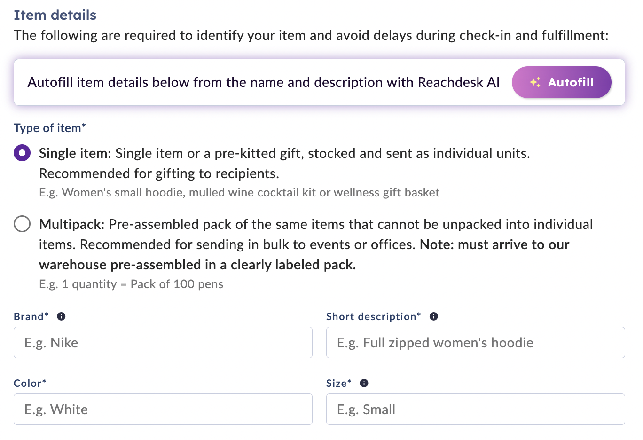
Task: Click the 'Color*' field label
Action: click(30, 383)
